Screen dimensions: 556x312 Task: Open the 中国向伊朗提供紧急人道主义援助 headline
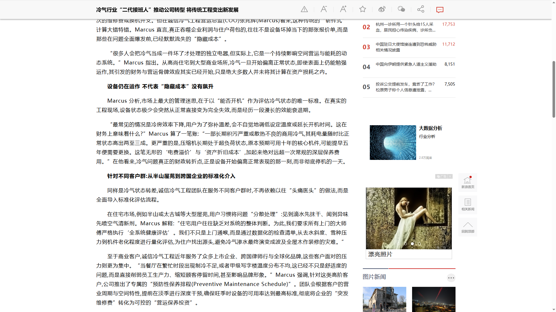pyautogui.click(x=406, y=64)
